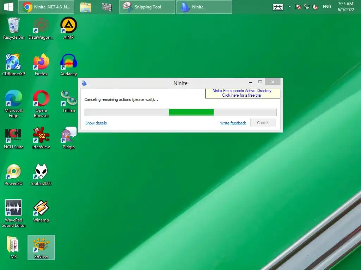This screenshot has width=361, height=270.
Task: Select the DataWagon desktop shortcut
Action: click(x=41, y=29)
